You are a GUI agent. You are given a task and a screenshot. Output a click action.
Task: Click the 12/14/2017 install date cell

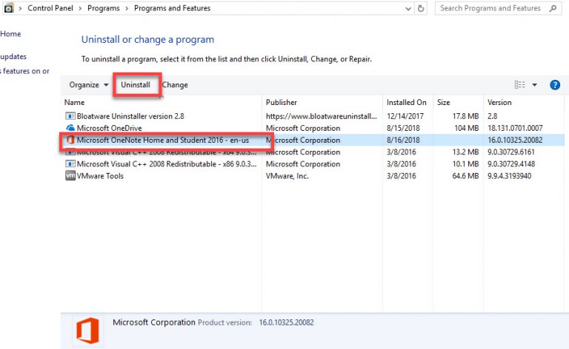point(405,116)
